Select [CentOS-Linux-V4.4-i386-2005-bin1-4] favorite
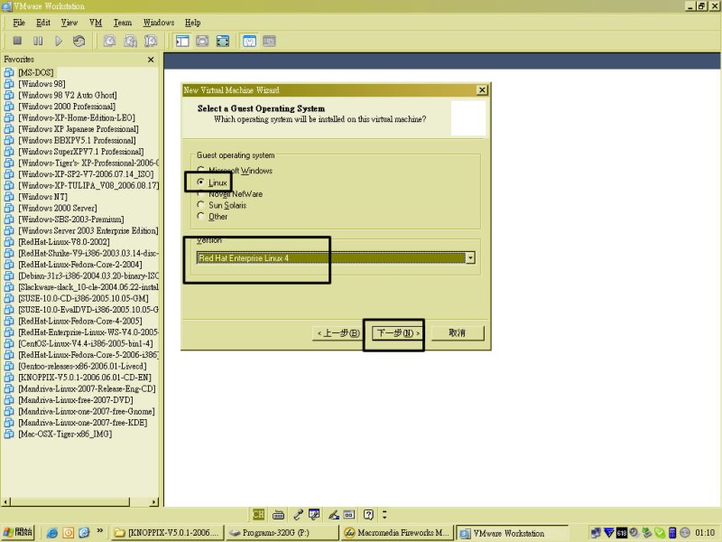Screen dimensions: 722x542 pos(86,343)
